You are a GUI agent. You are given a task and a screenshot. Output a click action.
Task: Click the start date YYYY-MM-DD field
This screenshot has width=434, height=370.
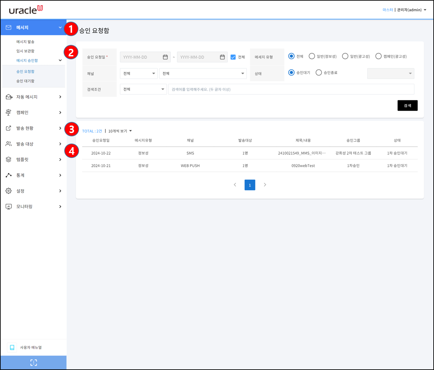(145, 57)
